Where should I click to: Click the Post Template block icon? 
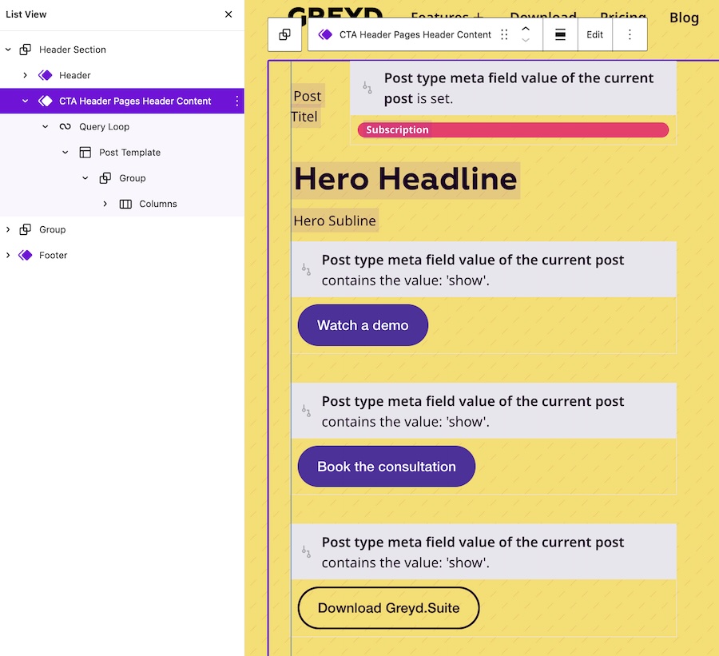[85, 152]
